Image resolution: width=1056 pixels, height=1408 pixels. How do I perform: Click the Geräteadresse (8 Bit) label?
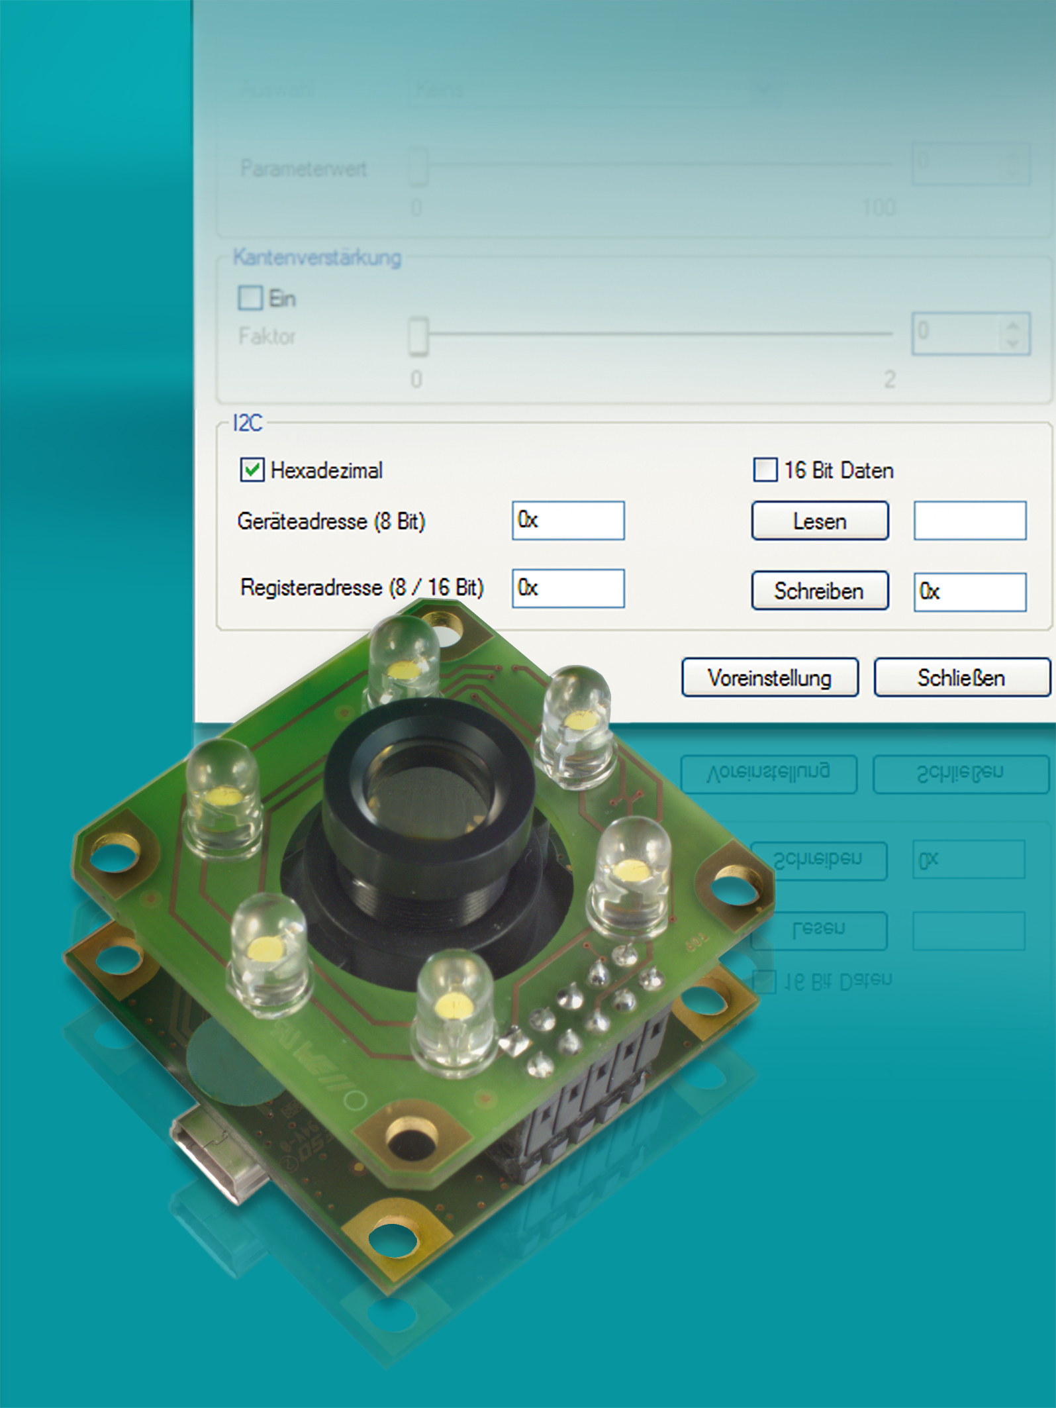(331, 521)
